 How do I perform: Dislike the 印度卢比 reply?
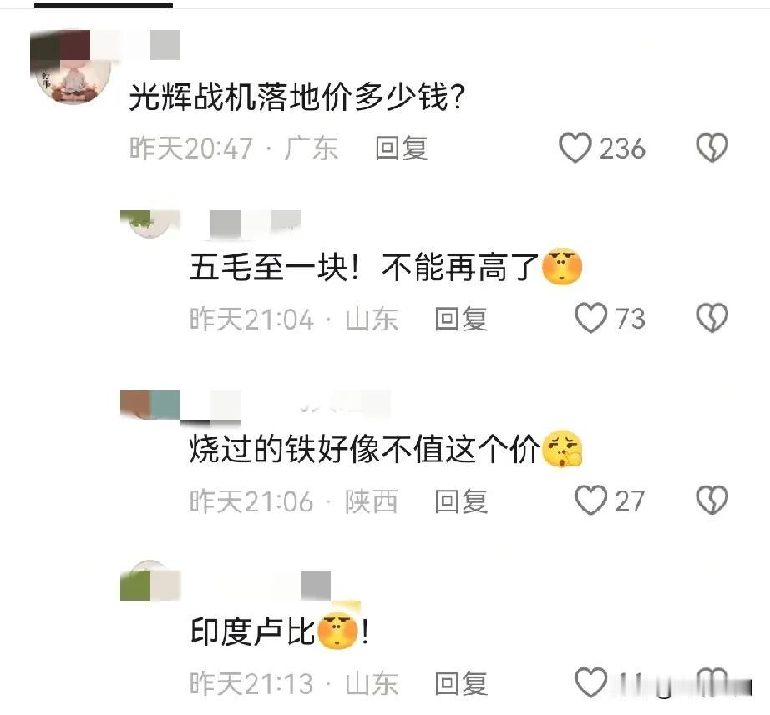(712, 682)
